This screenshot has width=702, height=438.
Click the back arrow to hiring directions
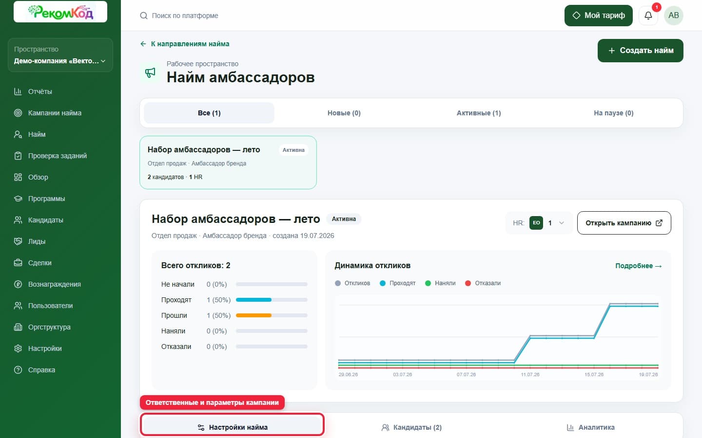[143, 44]
